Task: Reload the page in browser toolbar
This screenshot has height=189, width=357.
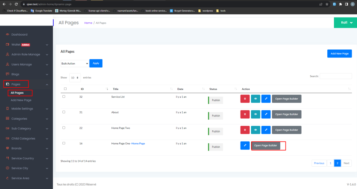Action: 16,4
